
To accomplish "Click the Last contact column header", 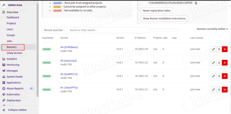I will pyautogui.click(x=197, y=38).
